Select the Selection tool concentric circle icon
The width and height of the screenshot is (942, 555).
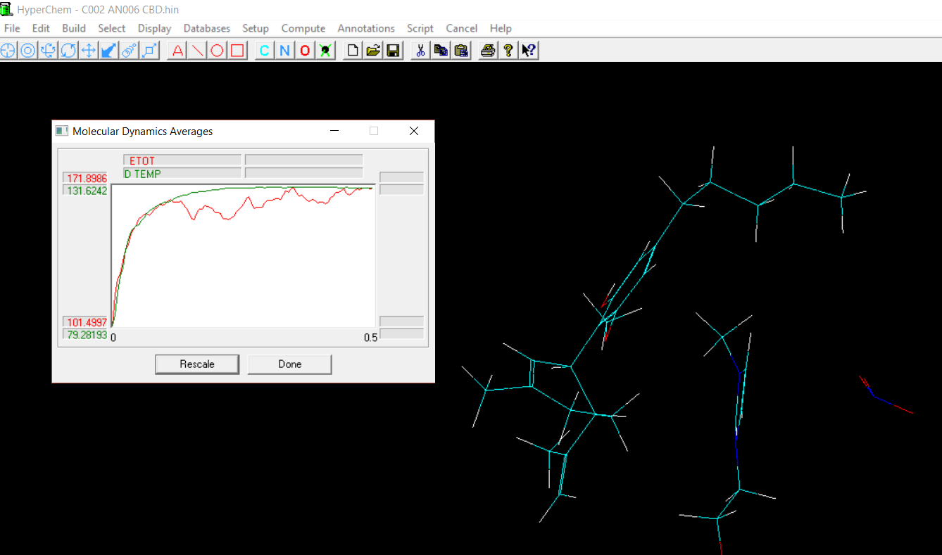tap(27, 51)
